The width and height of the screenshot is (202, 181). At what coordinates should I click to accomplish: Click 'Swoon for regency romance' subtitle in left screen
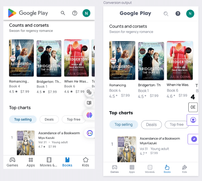coord(31,31)
